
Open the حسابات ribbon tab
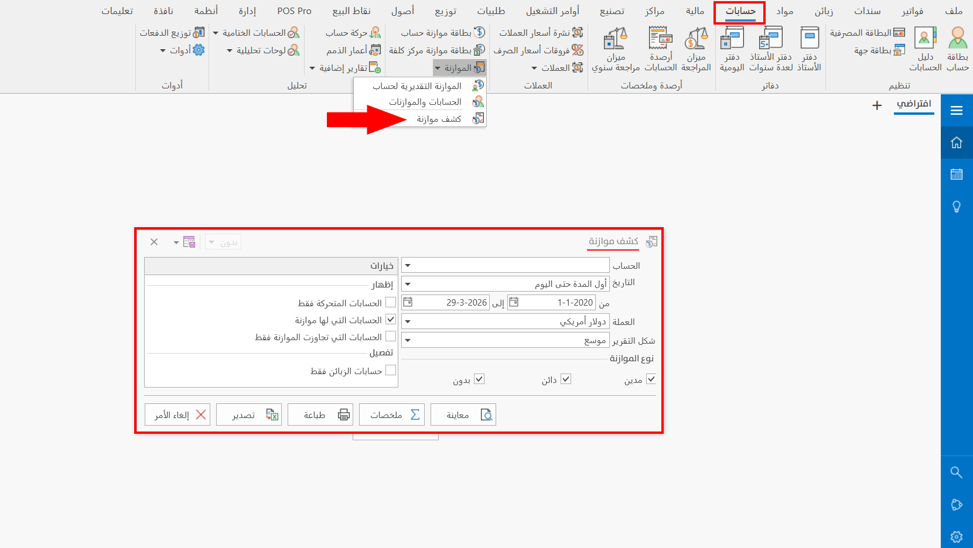pos(740,11)
